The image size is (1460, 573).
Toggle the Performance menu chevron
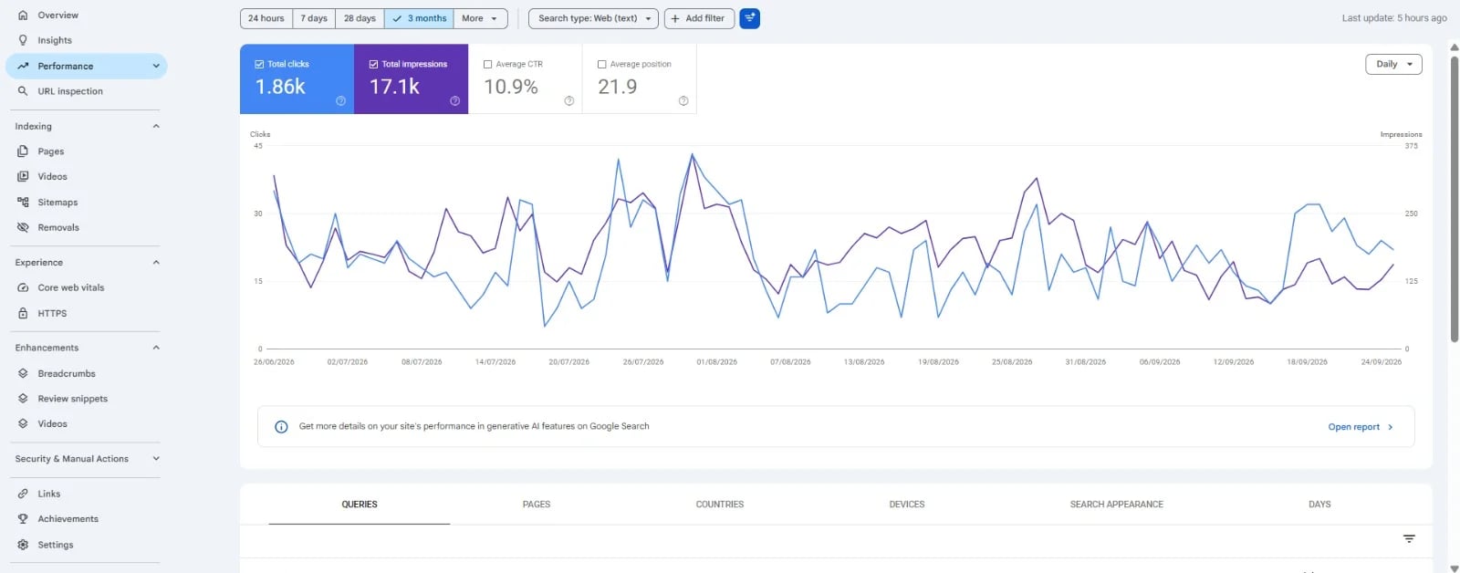click(x=156, y=66)
